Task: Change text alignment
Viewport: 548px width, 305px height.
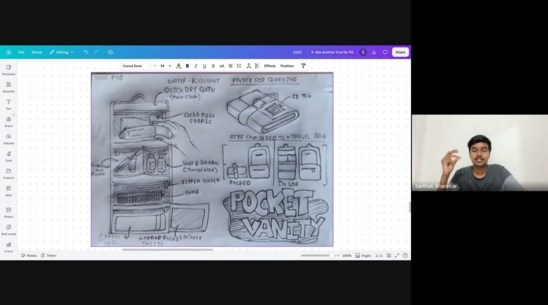Action: (x=230, y=66)
